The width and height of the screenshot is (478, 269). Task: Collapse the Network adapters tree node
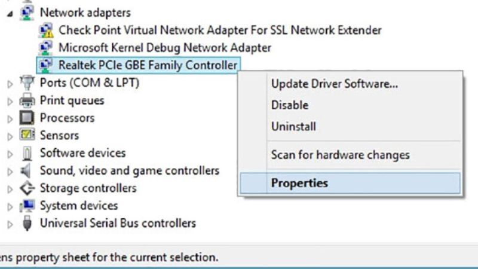coord(10,13)
